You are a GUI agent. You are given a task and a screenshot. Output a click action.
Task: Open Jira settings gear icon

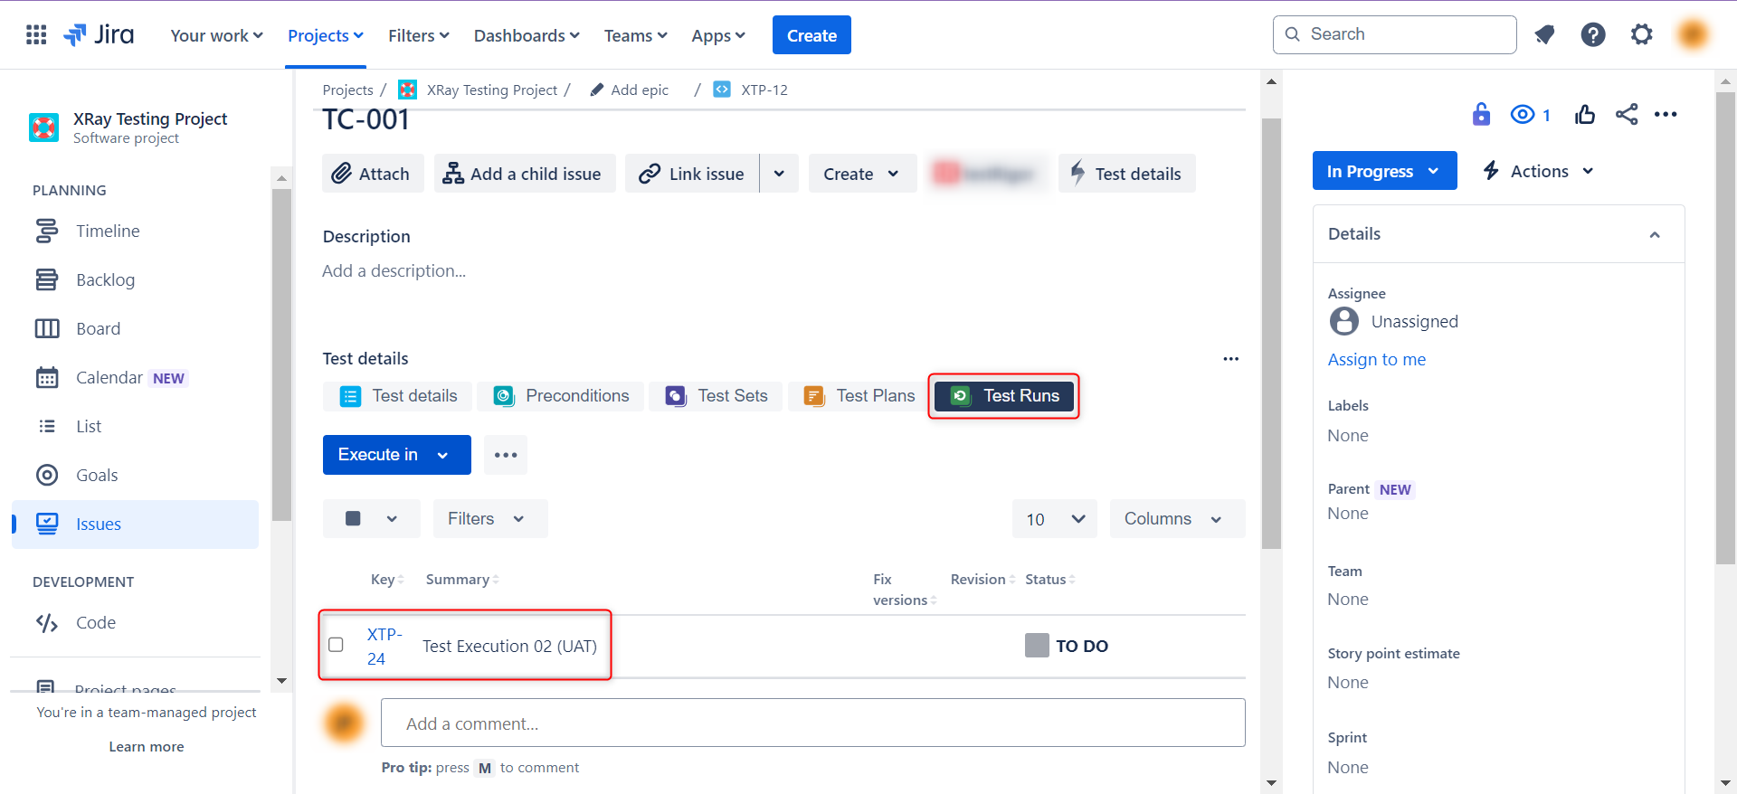[1641, 35]
